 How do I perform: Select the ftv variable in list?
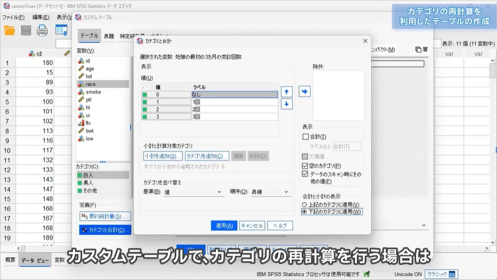89,123
